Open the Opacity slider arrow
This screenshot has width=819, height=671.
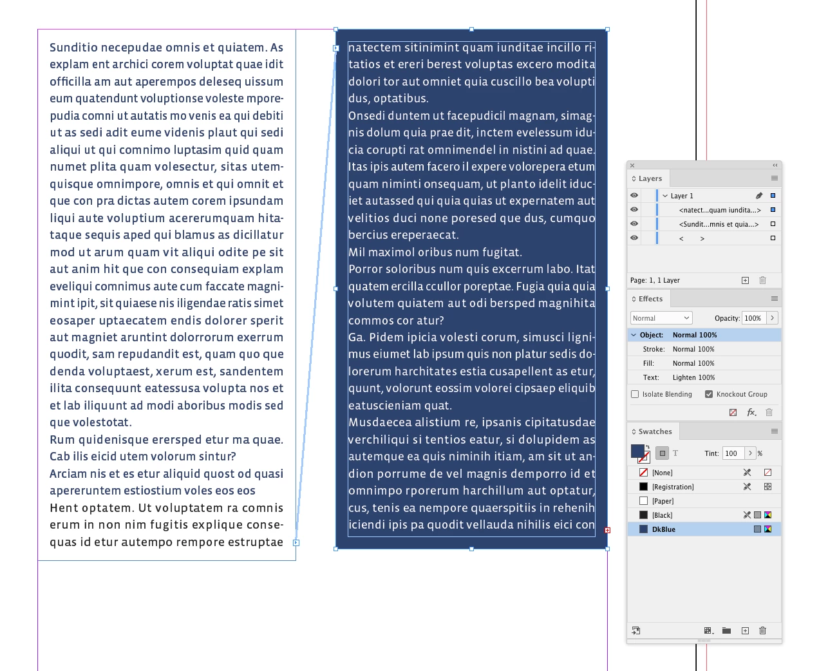772,318
